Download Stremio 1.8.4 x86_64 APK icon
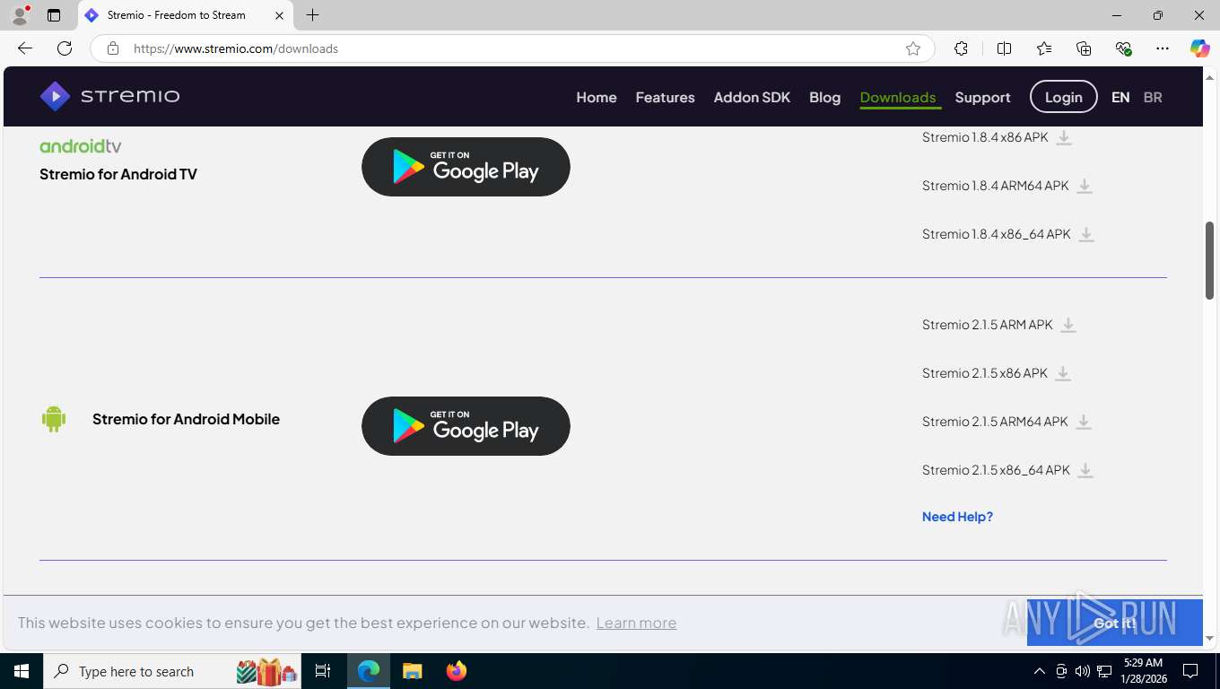The width and height of the screenshot is (1220, 689). pos(1086,234)
